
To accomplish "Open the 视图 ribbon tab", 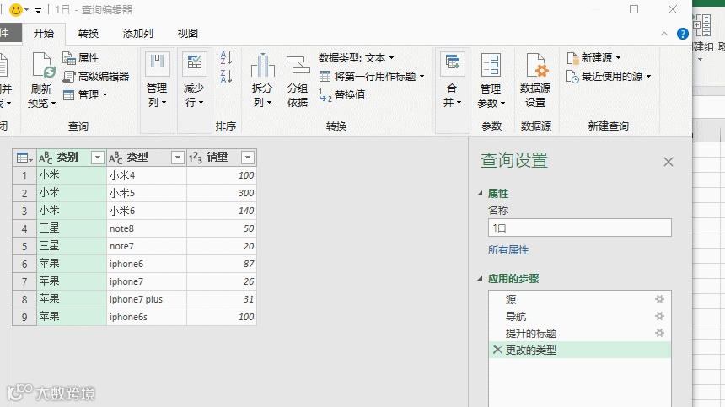I will 188,33.
